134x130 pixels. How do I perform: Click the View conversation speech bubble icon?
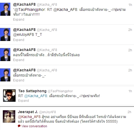(x=19, y=126)
